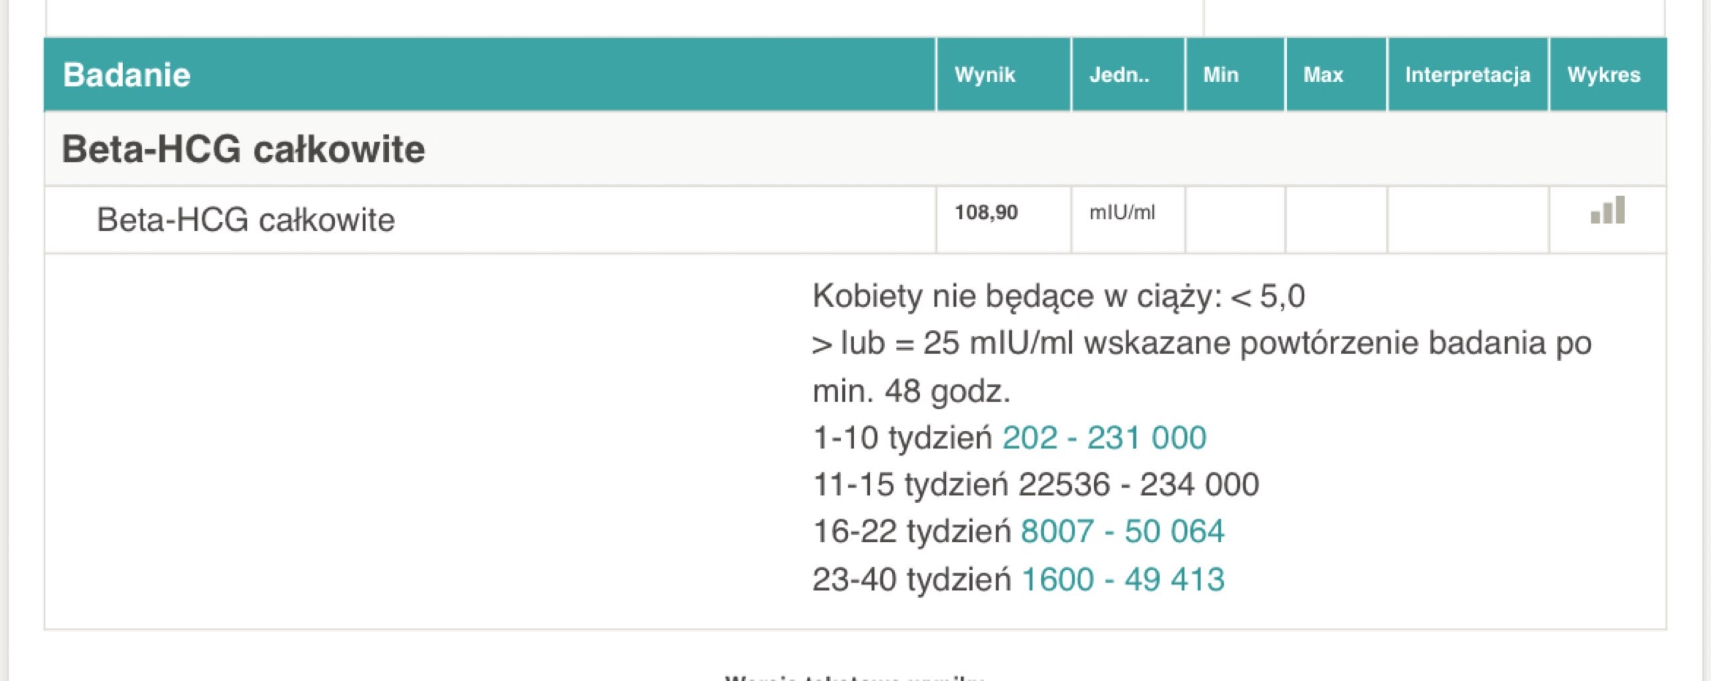The width and height of the screenshot is (1711, 681).
Task: Select the empty Interpretacja cell for Beta-HCG
Action: pyautogui.click(x=1468, y=219)
